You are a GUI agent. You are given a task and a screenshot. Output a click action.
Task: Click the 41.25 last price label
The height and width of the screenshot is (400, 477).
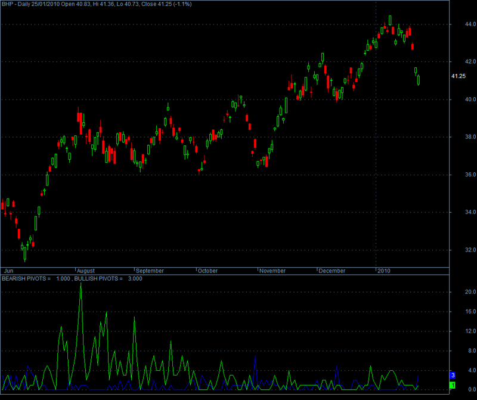point(458,76)
